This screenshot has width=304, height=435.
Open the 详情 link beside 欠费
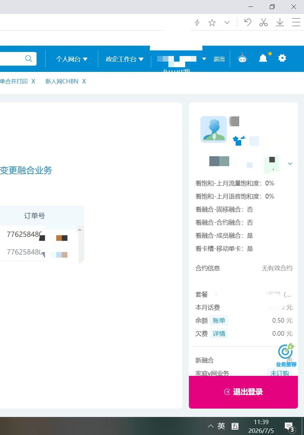219,334
